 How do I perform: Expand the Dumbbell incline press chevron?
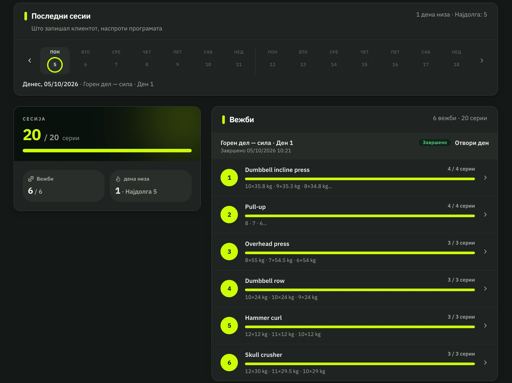pos(485,177)
